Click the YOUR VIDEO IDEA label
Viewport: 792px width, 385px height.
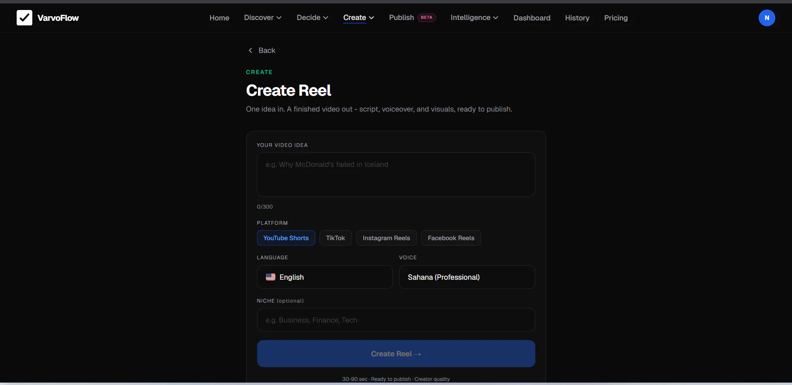pyautogui.click(x=282, y=145)
